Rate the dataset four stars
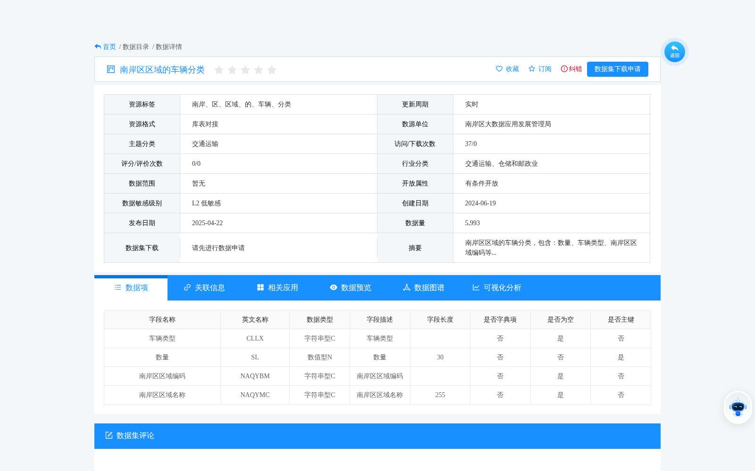Image resolution: width=755 pixels, height=471 pixels. click(259, 70)
